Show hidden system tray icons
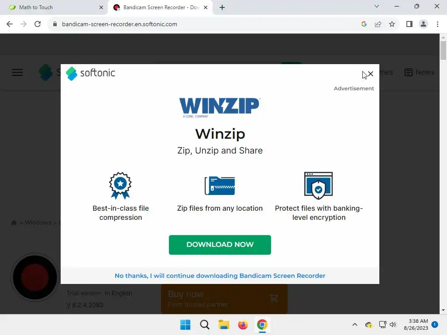This screenshot has width=447, height=335. point(355,325)
